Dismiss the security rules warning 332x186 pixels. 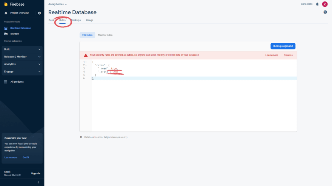(288, 55)
